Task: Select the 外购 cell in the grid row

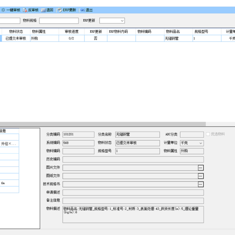Action: [44, 38]
